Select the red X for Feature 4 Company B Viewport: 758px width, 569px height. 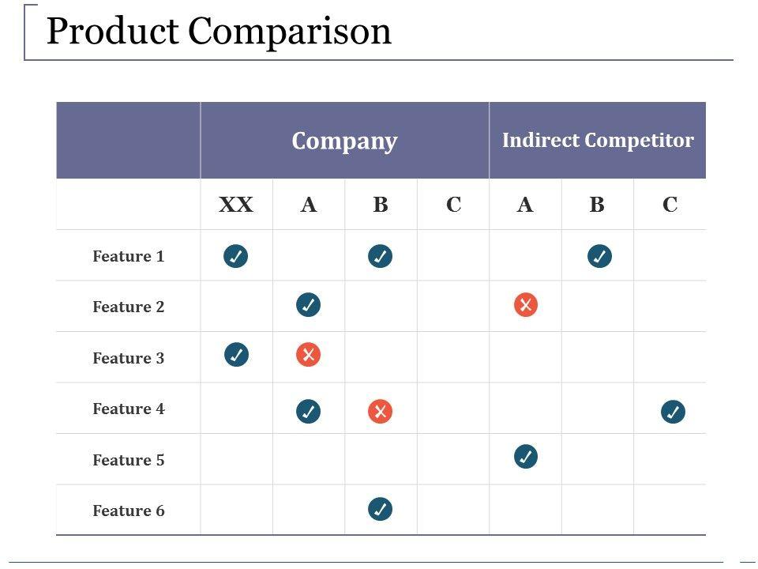click(380, 412)
